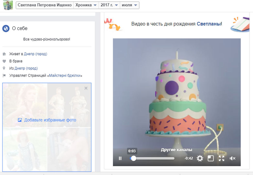Open the Майстерні бджілки page link
This screenshot has height=175, width=253.
[x=65, y=75]
